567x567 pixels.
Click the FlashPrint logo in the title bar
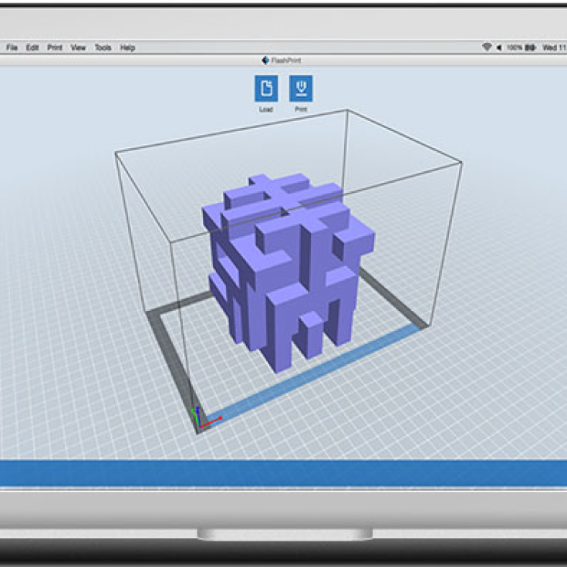[265, 60]
